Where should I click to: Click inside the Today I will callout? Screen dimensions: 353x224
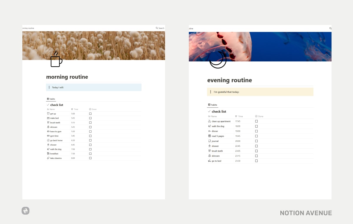[x=74, y=87]
